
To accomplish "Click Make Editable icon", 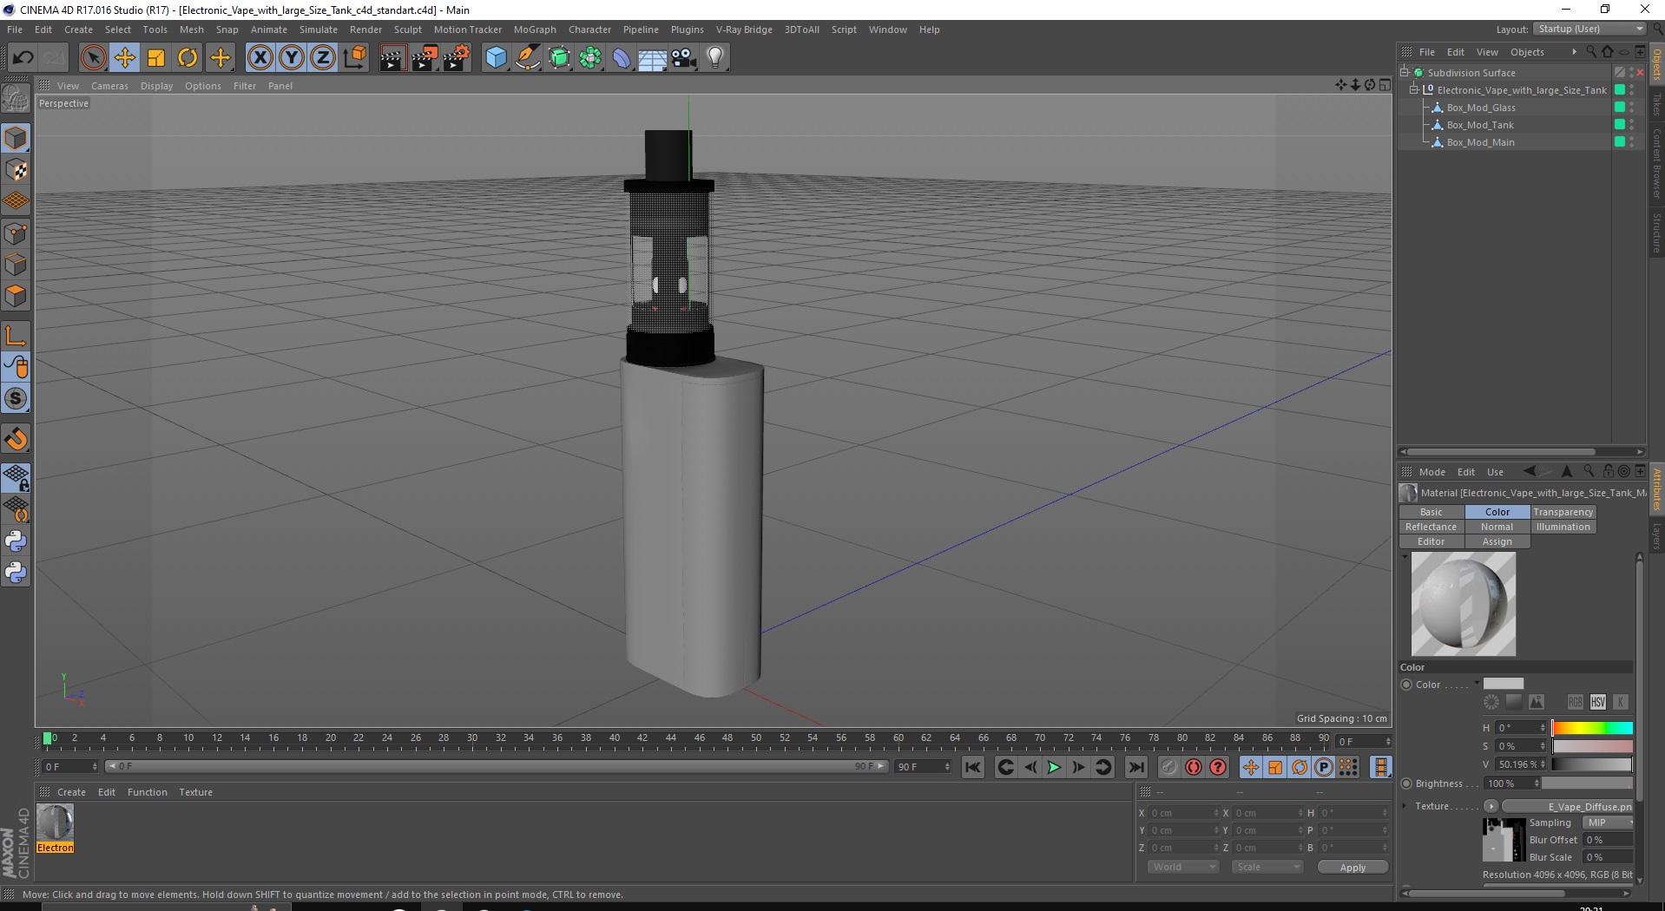I will [16, 100].
